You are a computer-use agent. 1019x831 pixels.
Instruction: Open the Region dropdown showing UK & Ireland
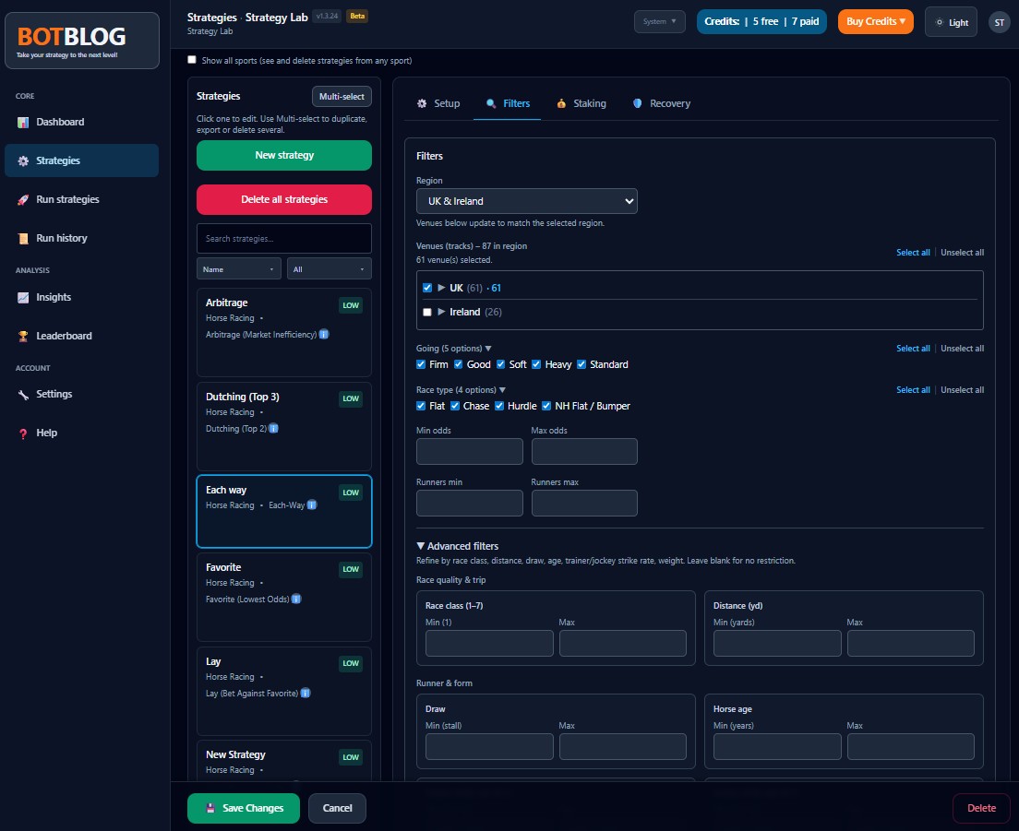tap(526, 200)
